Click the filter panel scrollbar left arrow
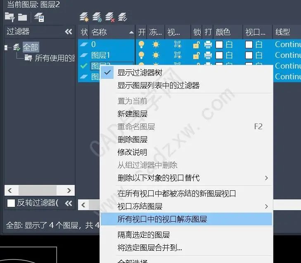301x263 pixels. (x=10, y=190)
